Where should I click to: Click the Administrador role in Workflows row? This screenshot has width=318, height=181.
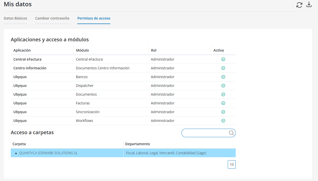(162, 121)
